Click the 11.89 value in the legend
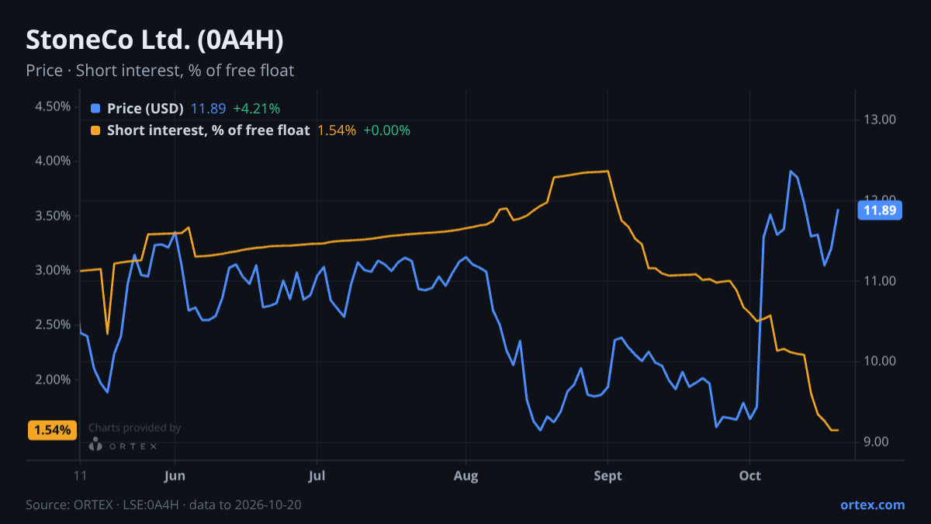This screenshot has height=524, width=931. 208,109
